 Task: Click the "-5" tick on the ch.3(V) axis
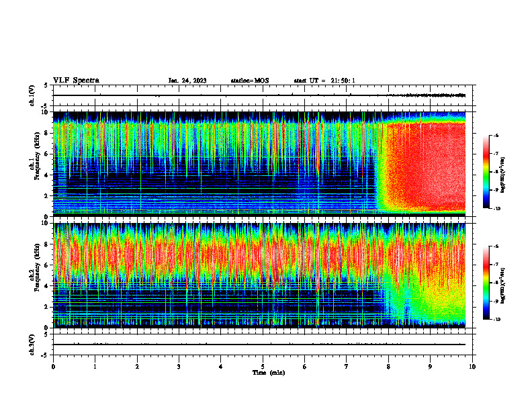click(x=45, y=355)
